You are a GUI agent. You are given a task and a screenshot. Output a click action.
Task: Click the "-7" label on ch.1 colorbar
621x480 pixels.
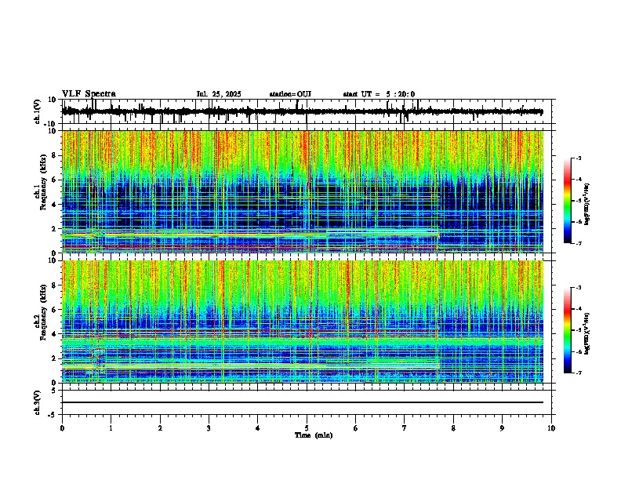click(578, 243)
